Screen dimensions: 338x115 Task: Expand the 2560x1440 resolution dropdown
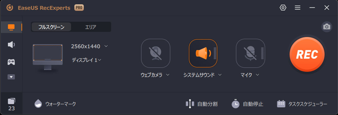89,46
